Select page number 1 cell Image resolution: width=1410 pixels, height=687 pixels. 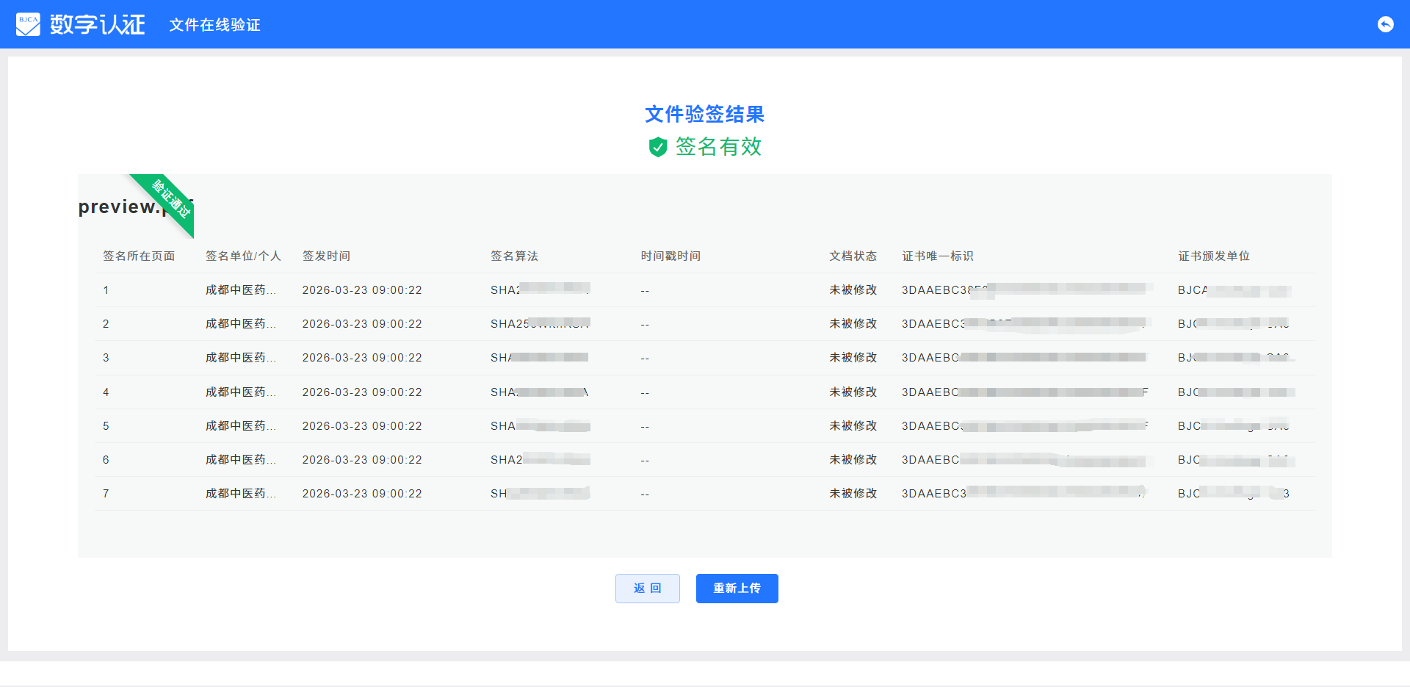[106, 290]
